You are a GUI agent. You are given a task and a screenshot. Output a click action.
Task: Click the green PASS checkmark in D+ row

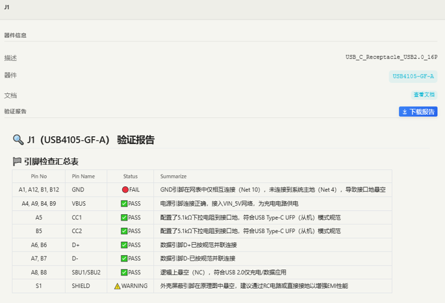click(x=124, y=245)
